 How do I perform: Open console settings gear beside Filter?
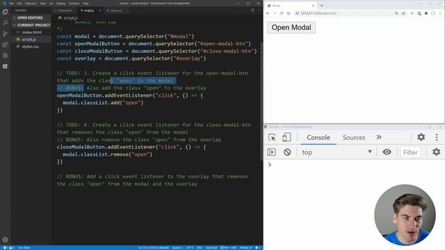[436, 152]
